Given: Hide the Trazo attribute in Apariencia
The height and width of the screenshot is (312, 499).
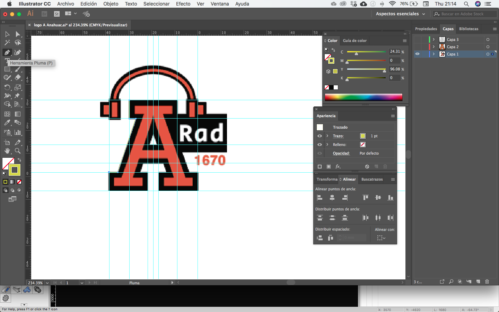Looking at the screenshot, I should coord(319,136).
